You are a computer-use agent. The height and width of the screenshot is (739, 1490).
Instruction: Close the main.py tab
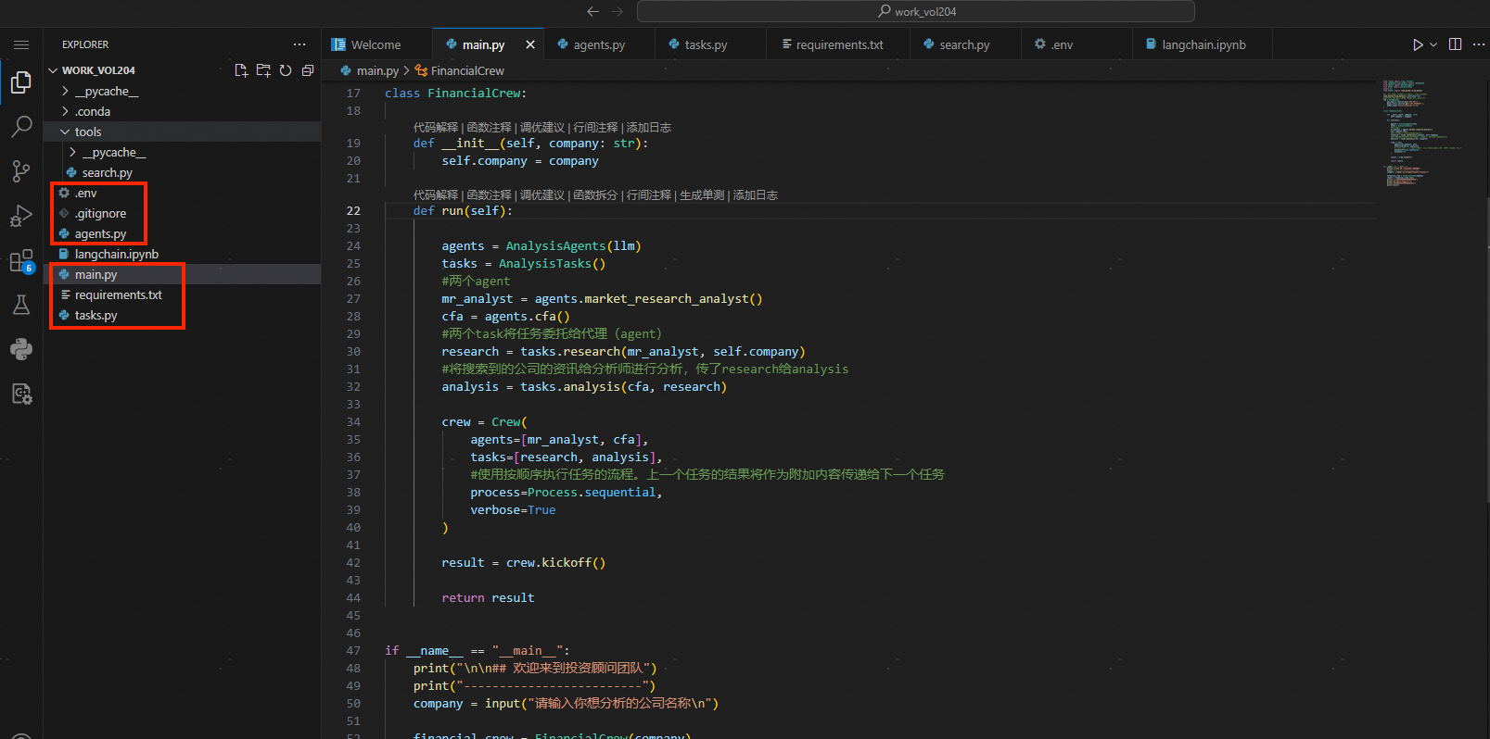(x=530, y=44)
